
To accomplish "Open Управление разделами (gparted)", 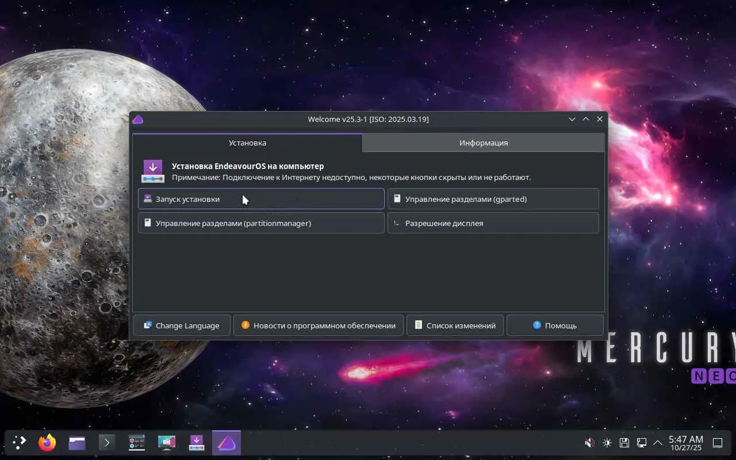I will (493, 199).
